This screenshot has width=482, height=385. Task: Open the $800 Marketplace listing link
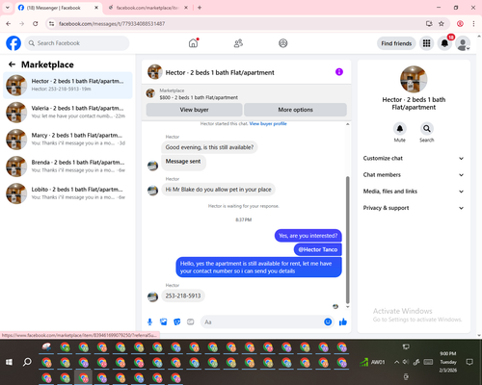pos(199,97)
